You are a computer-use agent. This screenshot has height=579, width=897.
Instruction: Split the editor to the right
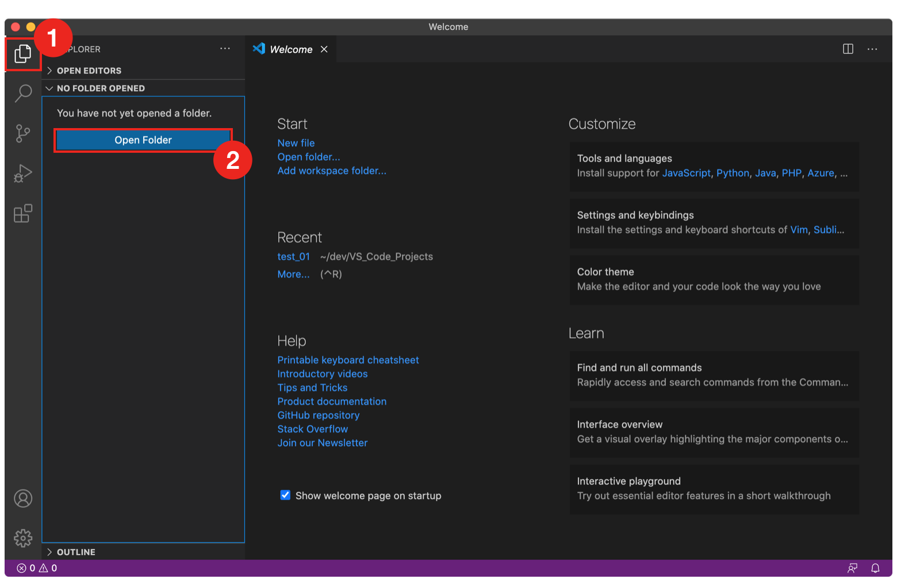pyautogui.click(x=848, y=49)
